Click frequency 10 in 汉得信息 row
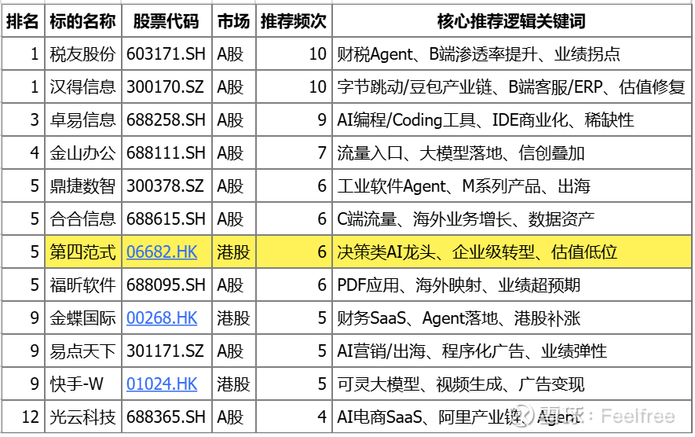This screenshot has width=695, height=437. point(294,86)
